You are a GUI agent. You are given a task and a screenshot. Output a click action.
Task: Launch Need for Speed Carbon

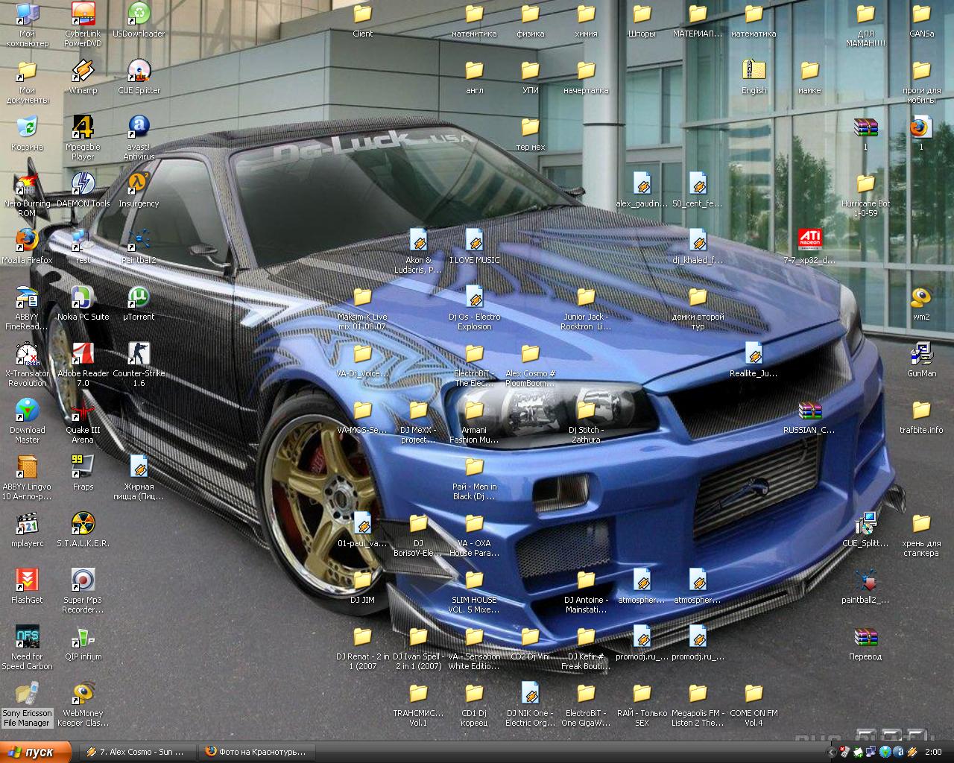(27, 648)
